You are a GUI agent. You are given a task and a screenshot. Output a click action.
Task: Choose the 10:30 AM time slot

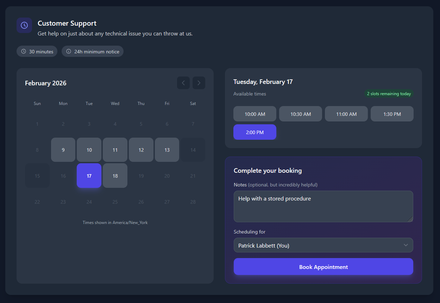[x=301, y=114]
